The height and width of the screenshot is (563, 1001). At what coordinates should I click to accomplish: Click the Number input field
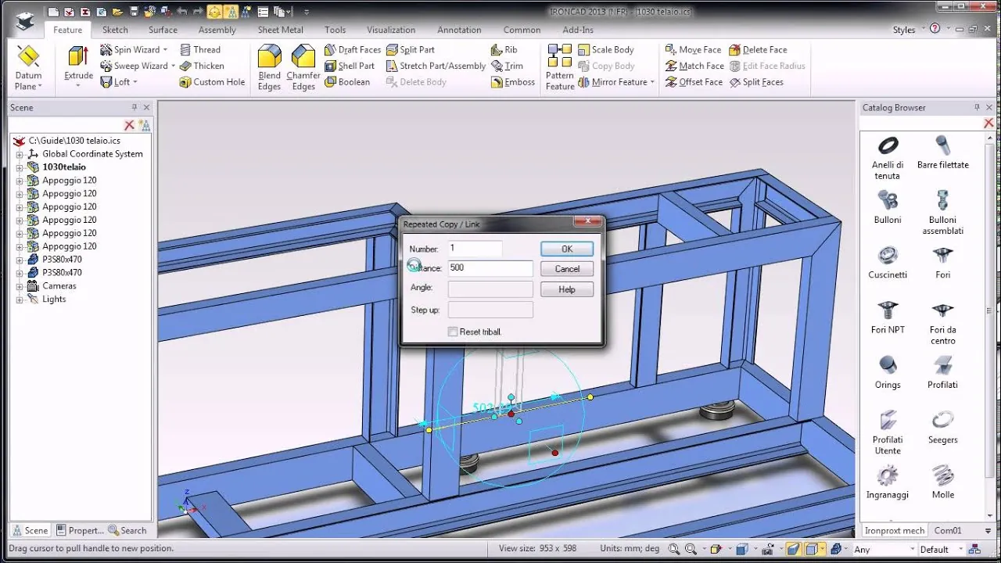pyautogui.click(x=475, y=249)
